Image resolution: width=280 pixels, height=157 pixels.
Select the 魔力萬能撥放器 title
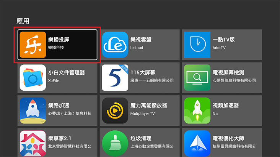point(149,105)
